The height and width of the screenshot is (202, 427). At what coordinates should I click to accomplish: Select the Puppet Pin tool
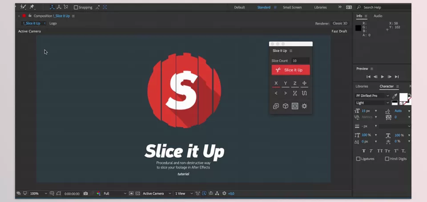32,7
